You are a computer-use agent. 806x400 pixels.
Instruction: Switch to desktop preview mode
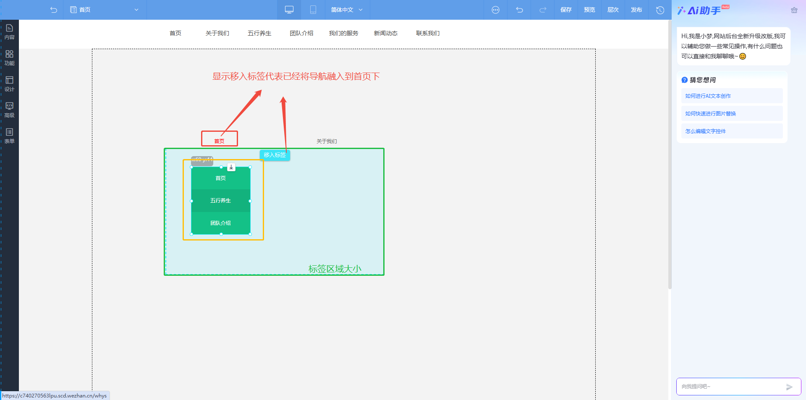pos(289,10)
